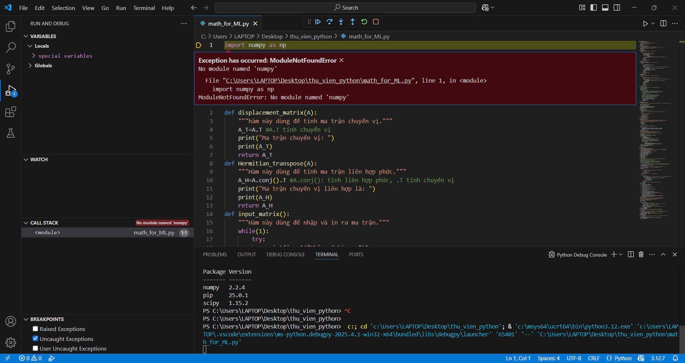Click CRLF end-of-line in status bar
Viewport: 685px width, 363px height.
point(594,358)
